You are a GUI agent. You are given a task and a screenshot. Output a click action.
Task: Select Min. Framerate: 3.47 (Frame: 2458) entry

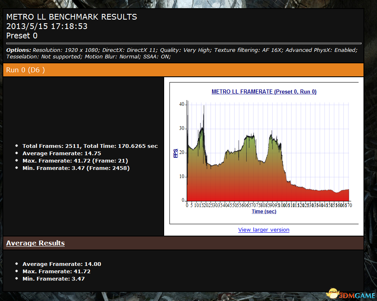coord(76,168)
